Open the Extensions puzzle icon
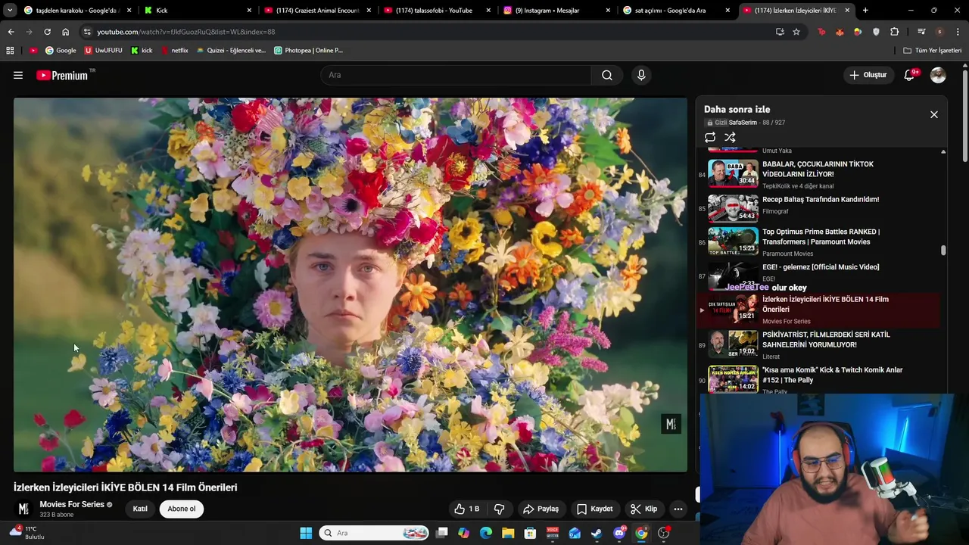This screenshot has height=545, width=969. [x=894, y=32]
